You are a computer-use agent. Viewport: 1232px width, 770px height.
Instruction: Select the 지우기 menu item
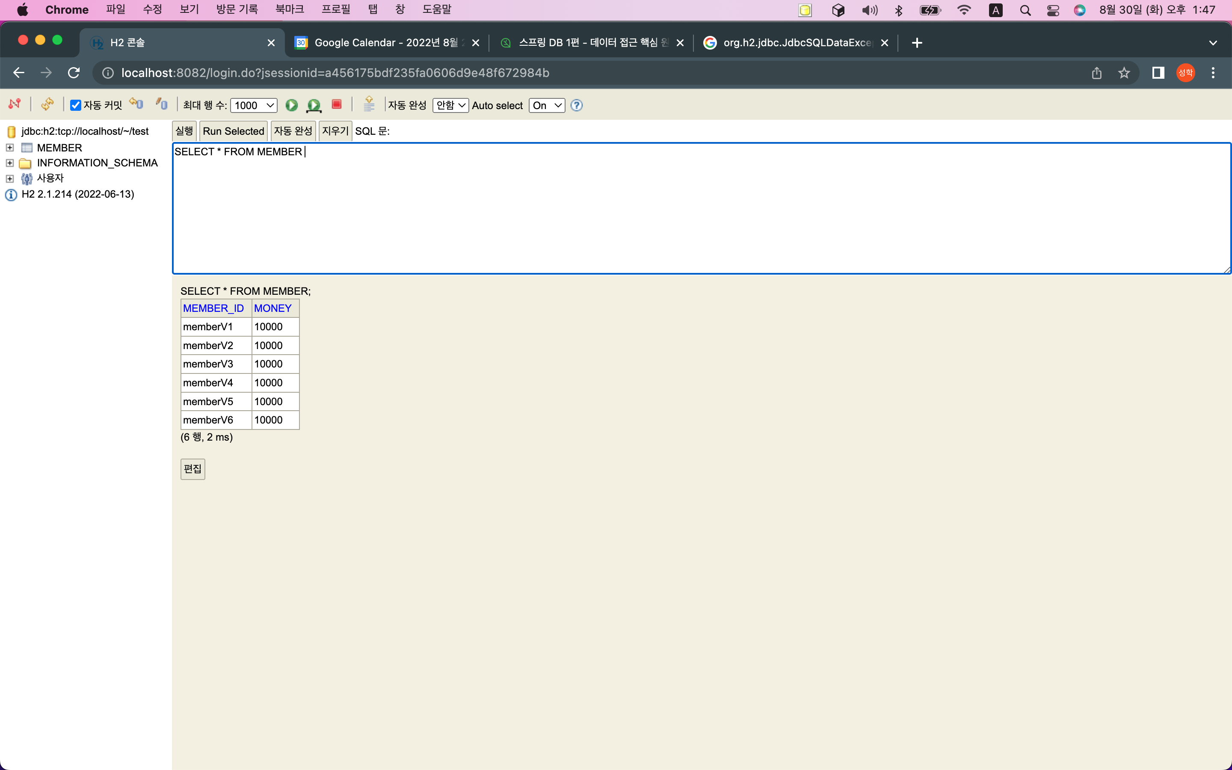point(335,131)
